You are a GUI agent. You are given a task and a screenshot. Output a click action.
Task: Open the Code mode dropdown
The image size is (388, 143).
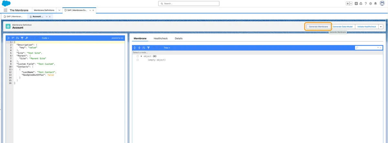pyautogui.click(x=45, y=38)
